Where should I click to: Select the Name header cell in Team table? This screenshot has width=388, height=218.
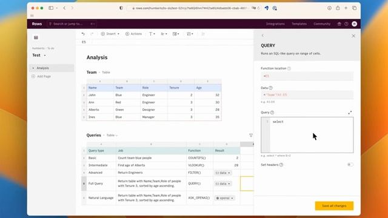(x=100, y=88)
